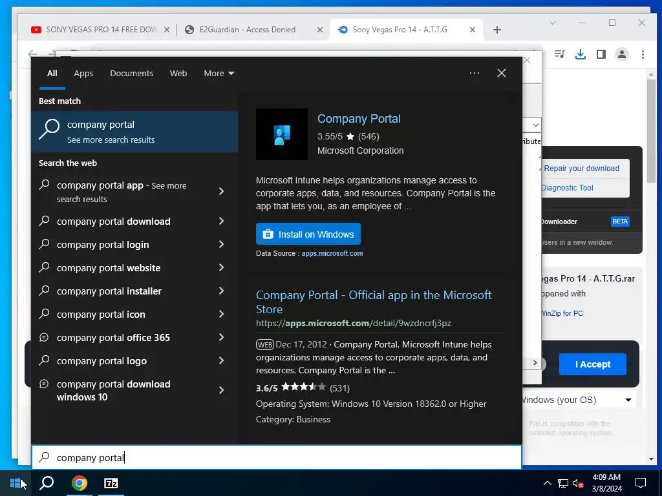
Task: Open a new Chrome tab
Action: (497, 30)
